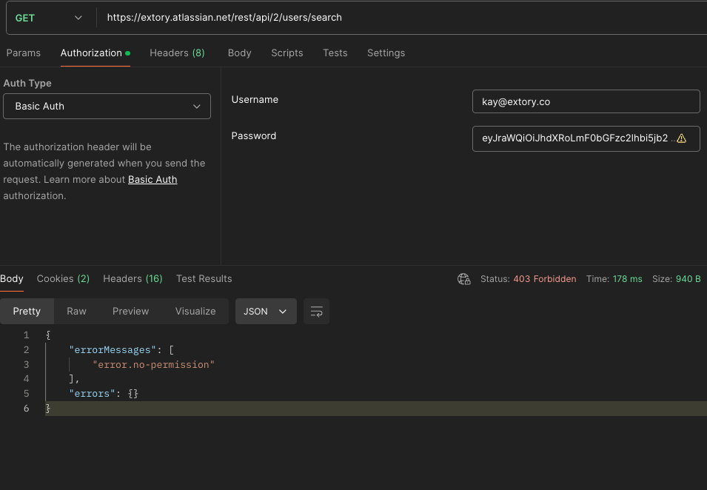Show the response Cookies (2) tab
Viewport: 707px width, 490px height.
pos(63,279)
